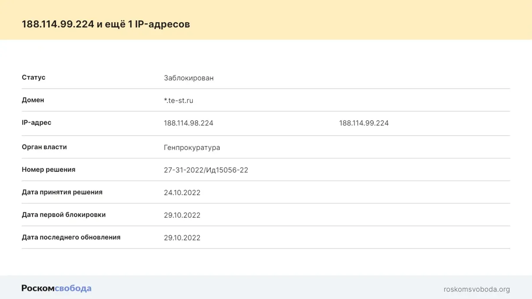Screen dimensions: 532x299
Task: Select the Дата первой блокировки label
Action: click(64, 215)
